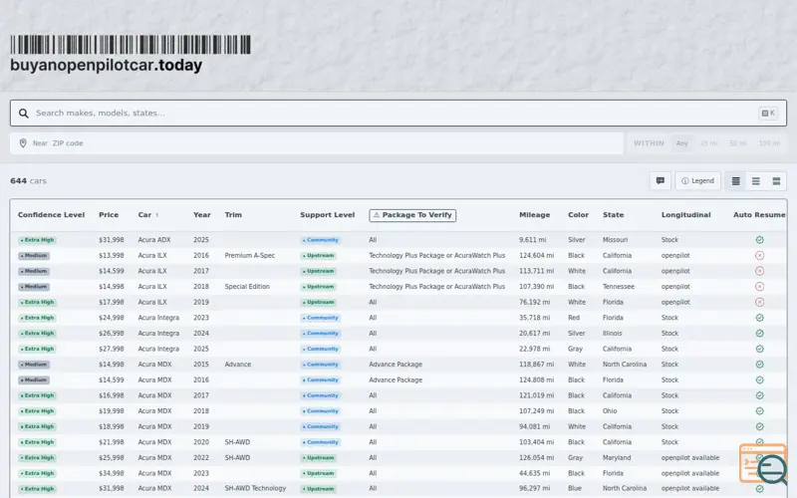
Task: Switch to large row density view
Action: tap(776, 181)
